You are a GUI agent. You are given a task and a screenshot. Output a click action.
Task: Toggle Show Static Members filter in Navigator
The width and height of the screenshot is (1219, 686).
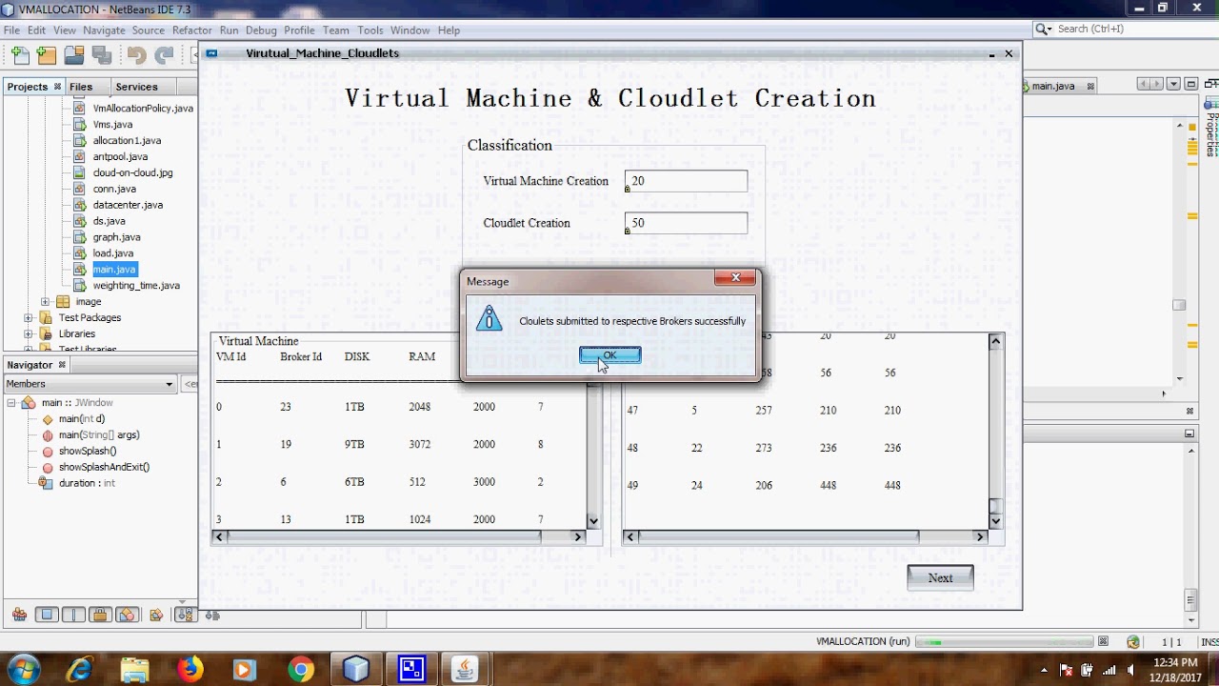[73, 615]
